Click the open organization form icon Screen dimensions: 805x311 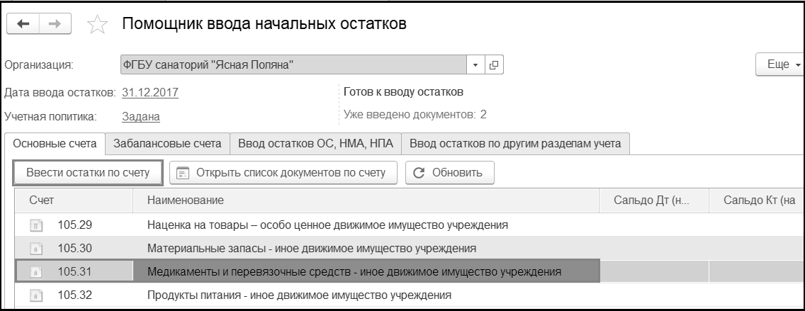(494, 66)
